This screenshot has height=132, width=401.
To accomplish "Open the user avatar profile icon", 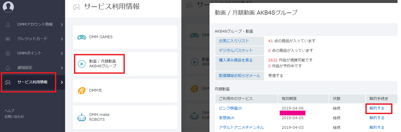I will pos(8,7).
